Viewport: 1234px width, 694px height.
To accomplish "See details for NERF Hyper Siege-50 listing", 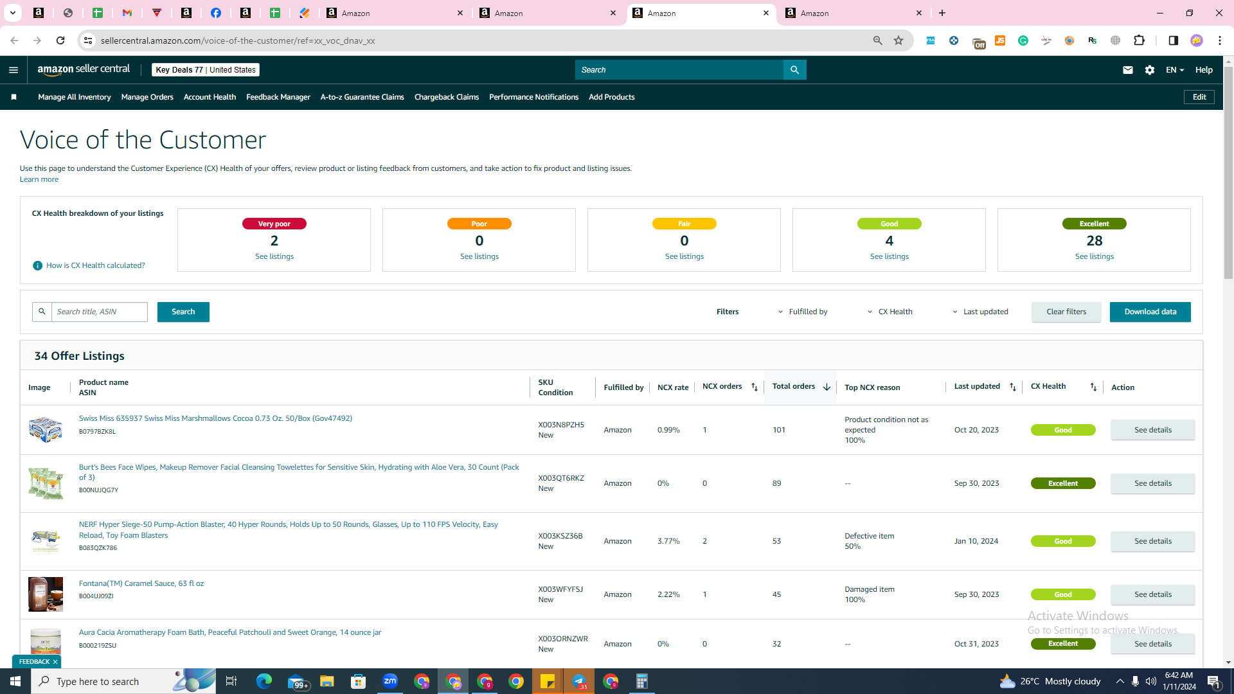I will point(1153,541).
